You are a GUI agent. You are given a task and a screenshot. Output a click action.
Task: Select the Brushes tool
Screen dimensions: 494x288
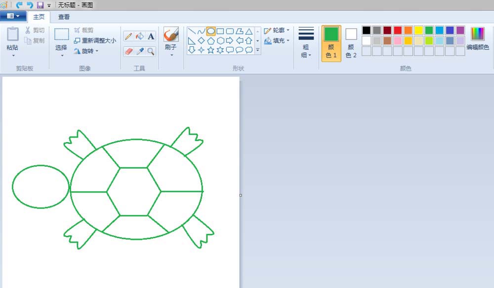(171, 35)
